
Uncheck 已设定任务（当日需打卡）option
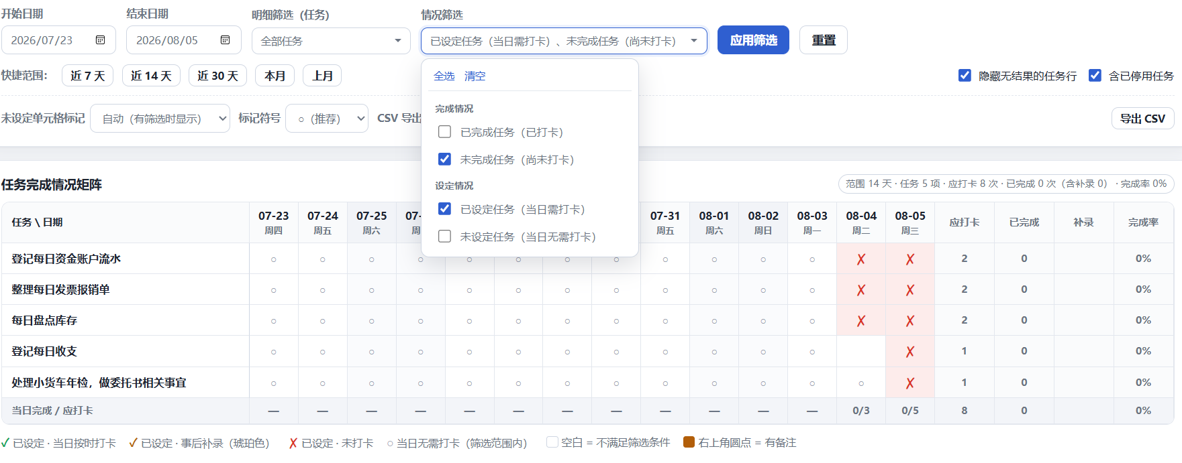(444, 209)
